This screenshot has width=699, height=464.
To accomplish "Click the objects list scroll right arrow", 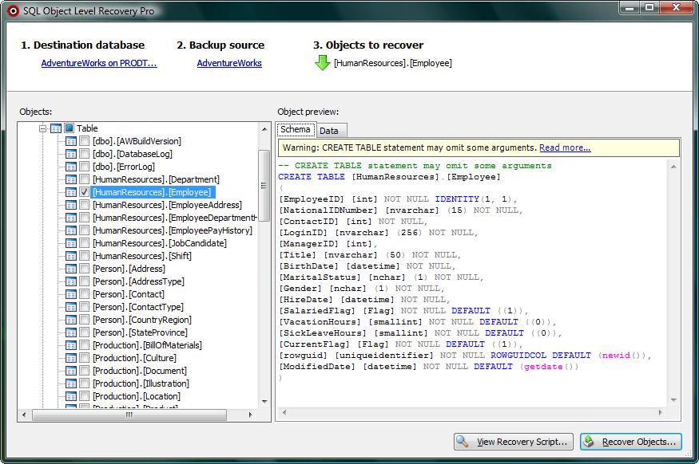I will [251, 415].
